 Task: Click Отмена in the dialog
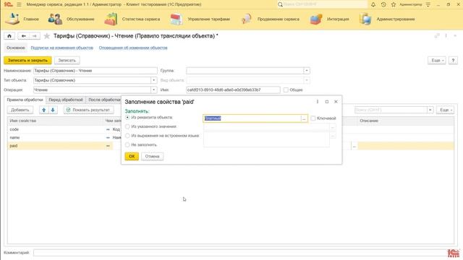tap(152, 156)
